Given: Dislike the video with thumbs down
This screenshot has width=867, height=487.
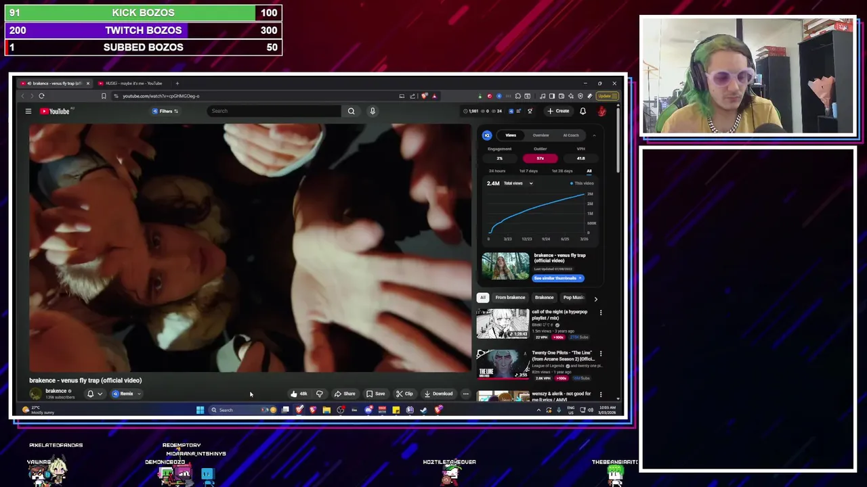Looking at the screenshot, I should [320, 394].
